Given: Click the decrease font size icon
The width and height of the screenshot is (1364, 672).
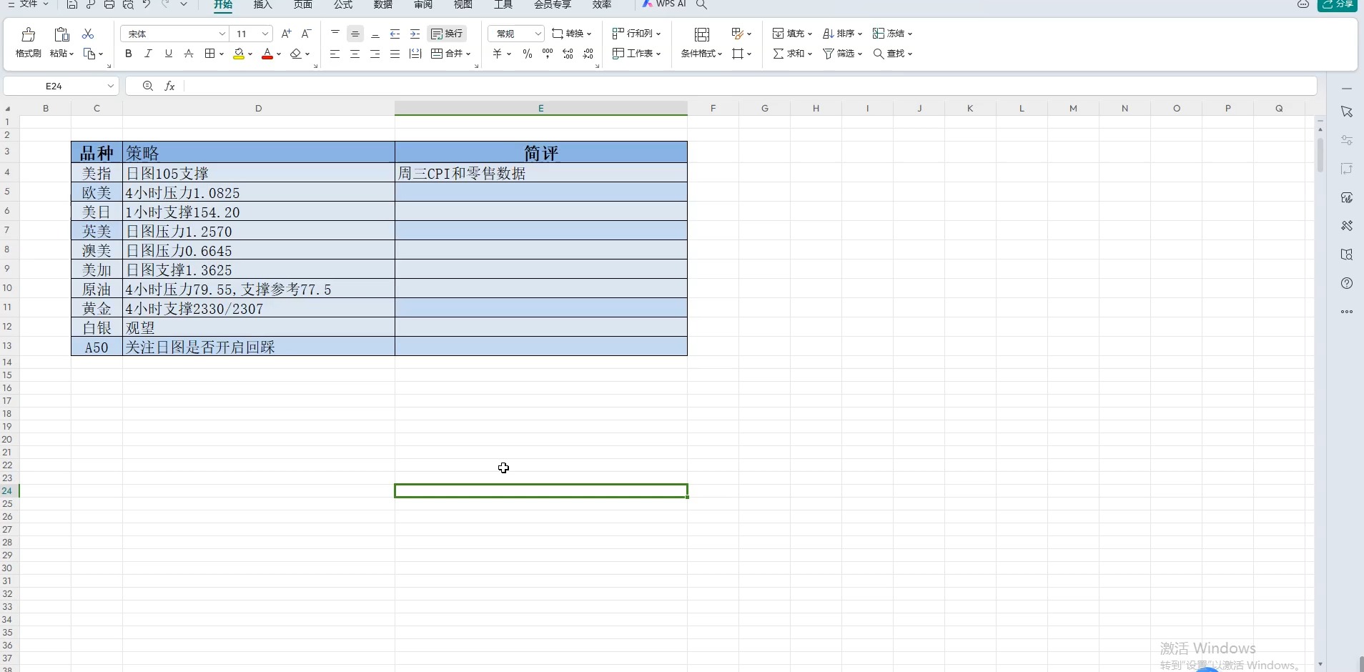Looking at the screenshot, I should pyautogui.click(x=306, y=34).
